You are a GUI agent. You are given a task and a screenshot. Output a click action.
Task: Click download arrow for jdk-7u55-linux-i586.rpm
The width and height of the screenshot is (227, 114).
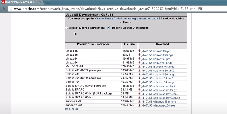(139, 51)
